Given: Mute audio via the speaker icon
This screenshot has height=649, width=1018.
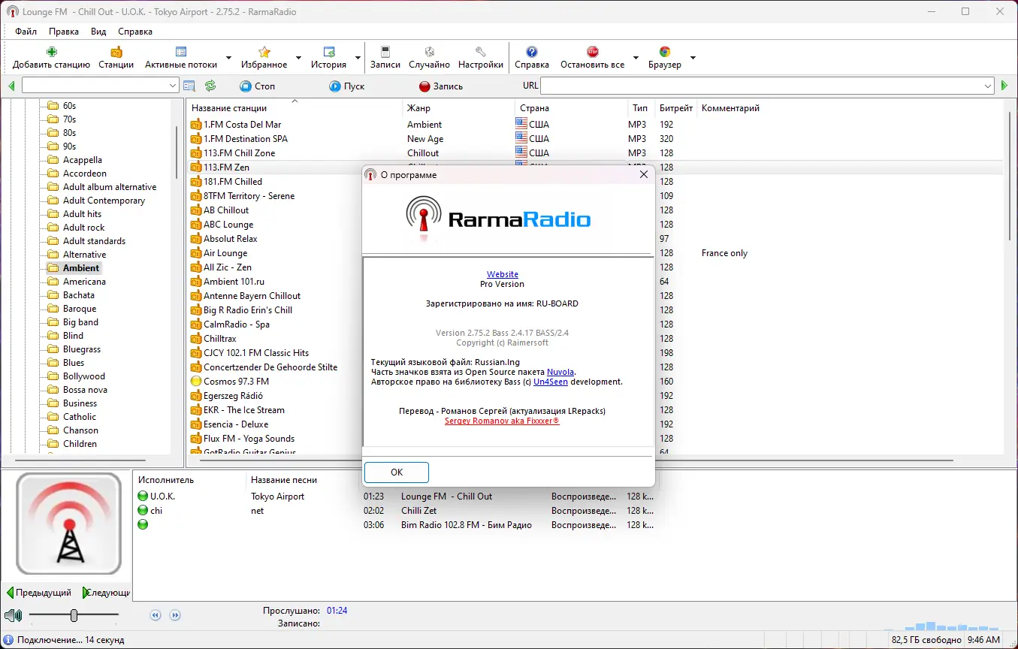Looking at the screenshot, I should (x=13, y=616).
